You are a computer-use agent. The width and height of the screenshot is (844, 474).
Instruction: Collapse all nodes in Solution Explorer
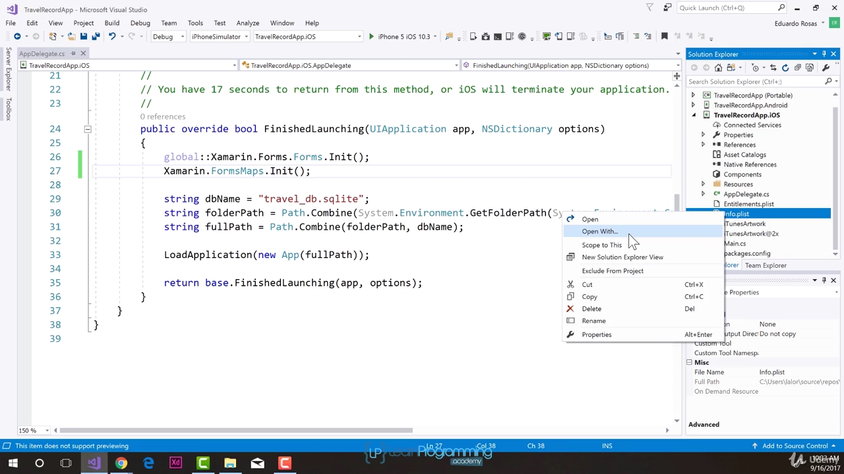(x=797, y=68)
